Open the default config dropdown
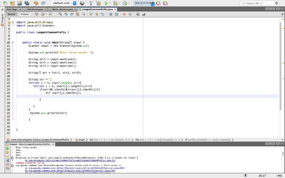 (x=64, y=3)
